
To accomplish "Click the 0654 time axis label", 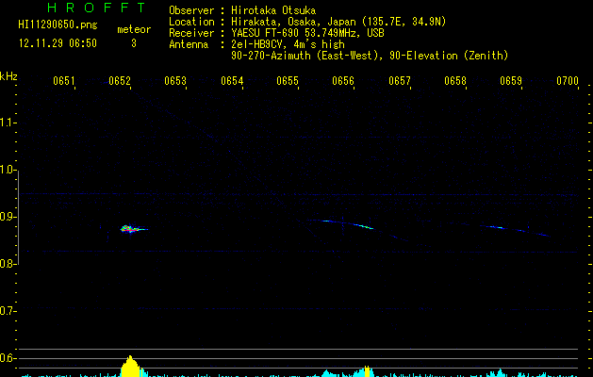I will [x=232, y=81].
